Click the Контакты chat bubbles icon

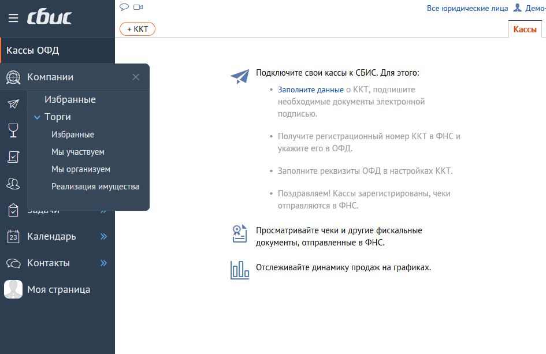click(x=13, y=263)
